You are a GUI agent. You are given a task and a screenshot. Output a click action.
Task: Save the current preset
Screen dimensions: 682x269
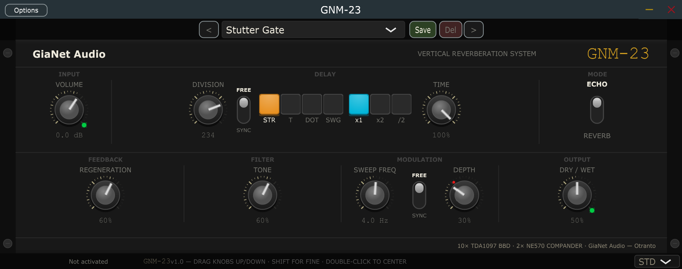pyautogui.click(x=422, y=30)
